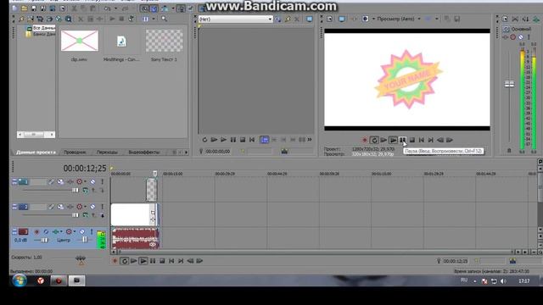Click the media pool Views button
Screen dimensions: 543x305
click(x=145, y=19)
